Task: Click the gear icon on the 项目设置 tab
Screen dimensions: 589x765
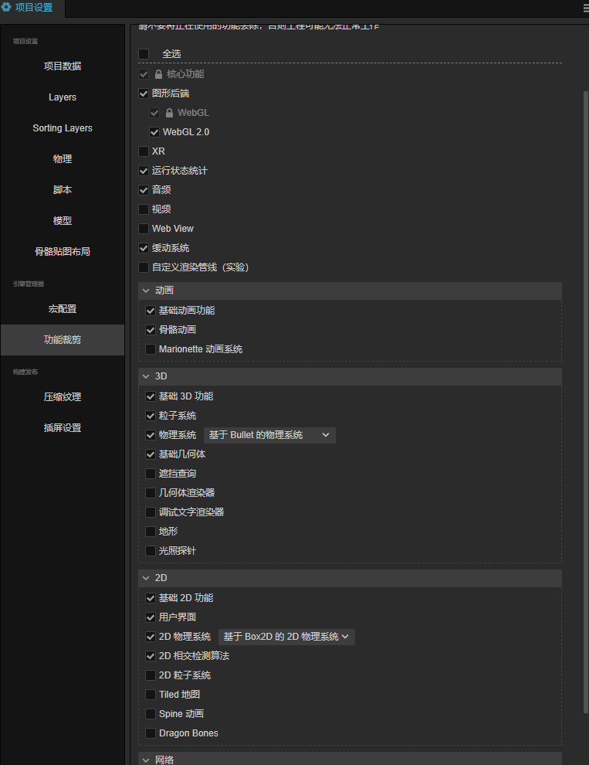Action: click(7, 8)
